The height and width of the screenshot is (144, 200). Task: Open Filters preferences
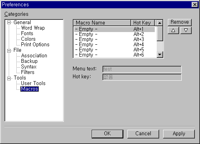pos(28,72)
